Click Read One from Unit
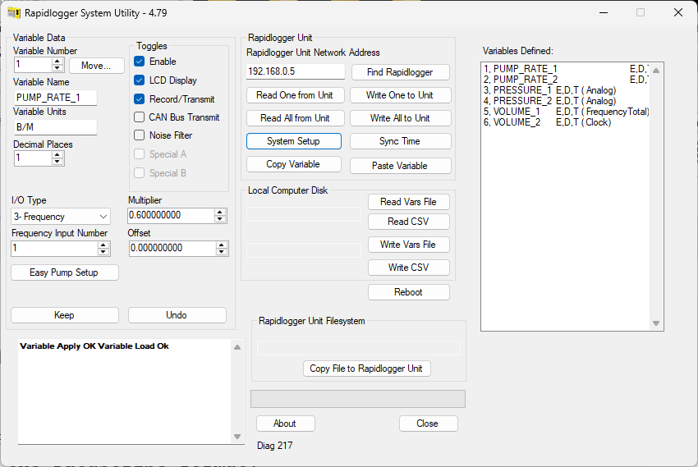Screen dimensions: 698x467 coord(295,95)
